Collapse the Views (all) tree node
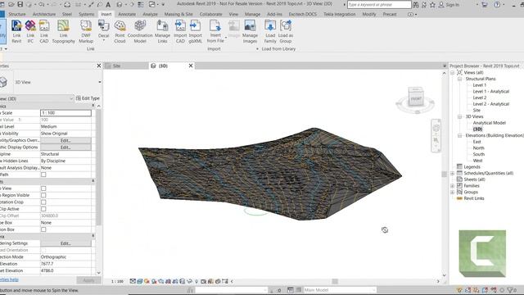524x295 pixels. 453,73
